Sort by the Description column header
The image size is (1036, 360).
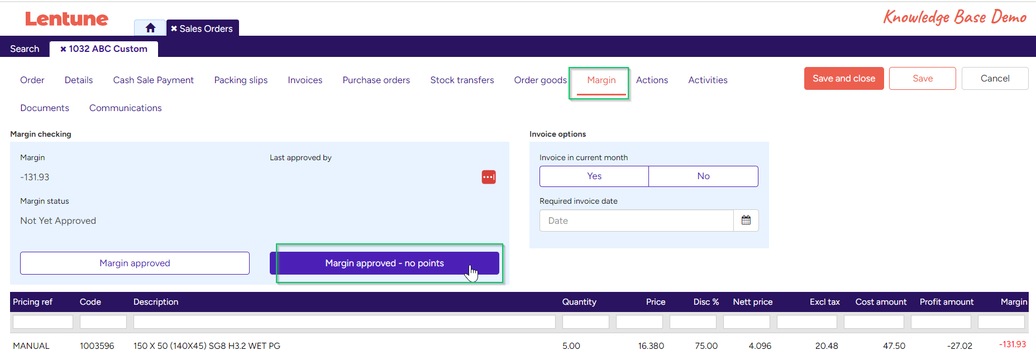point(156,302)
